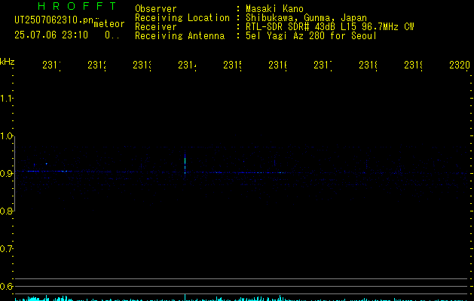Click the observer name Masaki Kano
474x301 pixels.
pyautogui.click(x=274, y=8)
